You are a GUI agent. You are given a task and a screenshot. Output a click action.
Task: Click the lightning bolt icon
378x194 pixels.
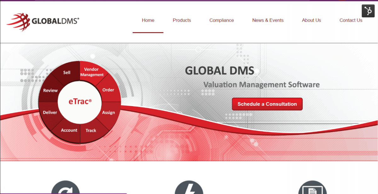point(189,188)
